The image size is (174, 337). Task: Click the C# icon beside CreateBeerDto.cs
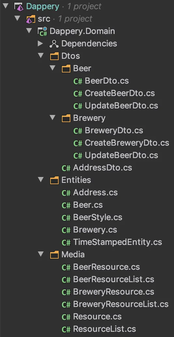click(78, 93)
